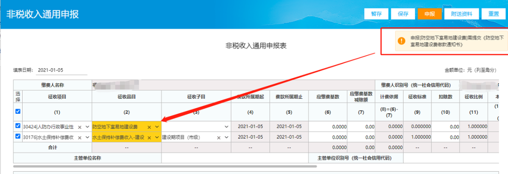Image resolution: width=508 pixels, height=174 pixels.
Task: Click the notification message about 缴款通知书
Action: point(457,41)
